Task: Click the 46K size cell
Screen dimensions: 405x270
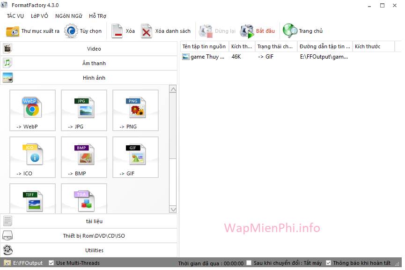Action: coord(236,57)
